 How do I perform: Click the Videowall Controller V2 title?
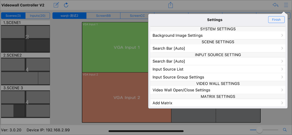pyautogui.click(x=23, y=5)
